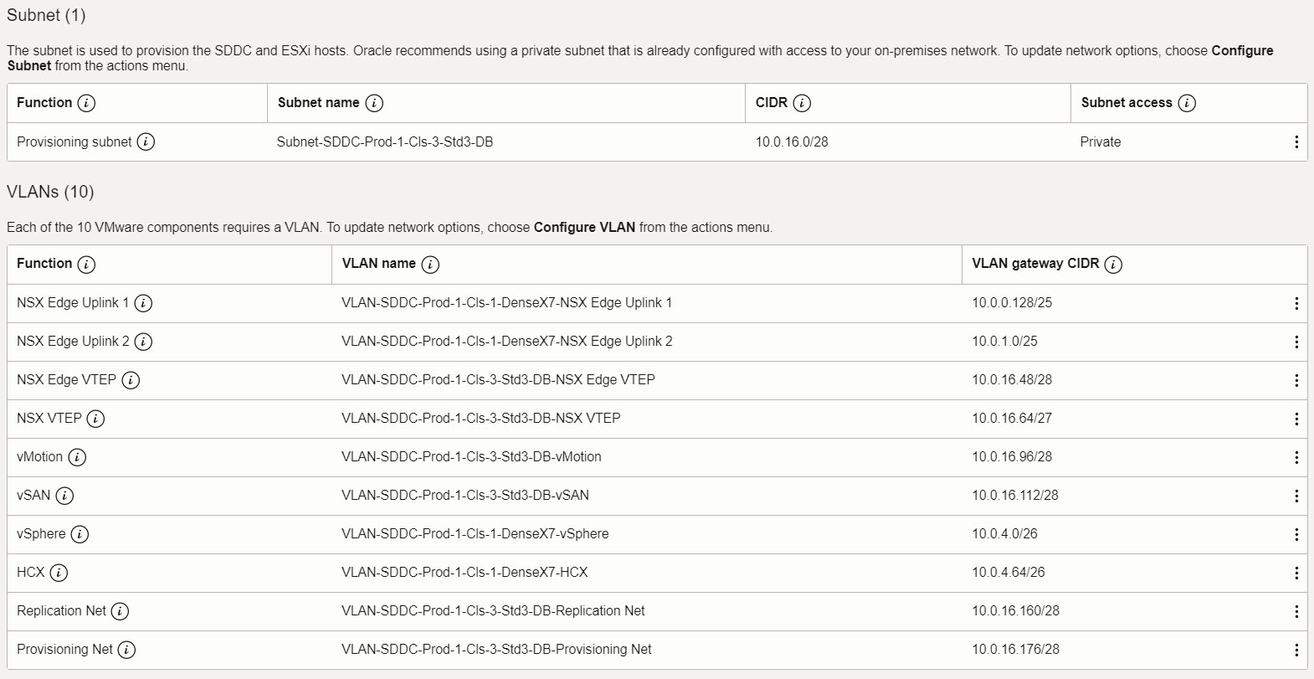1314x679 pixels.
Task: Click subnet CIDR value 10.0.16.0/28
Action: 792,141
